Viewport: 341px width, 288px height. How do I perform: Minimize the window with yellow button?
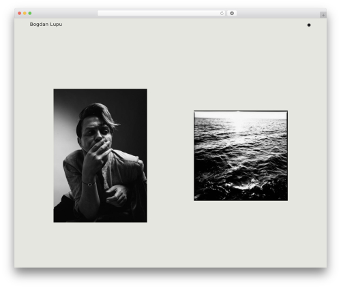point(25,13)
